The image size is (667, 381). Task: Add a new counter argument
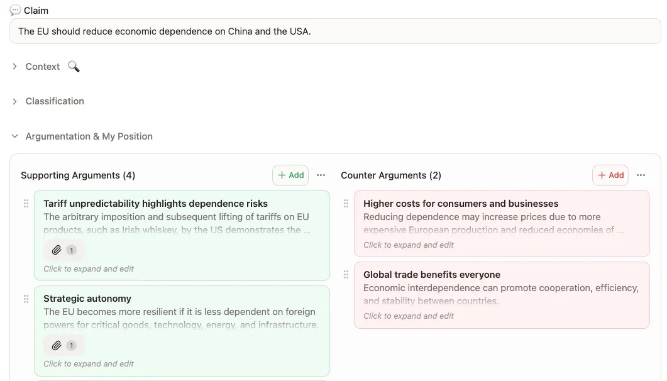pos(610,175)
